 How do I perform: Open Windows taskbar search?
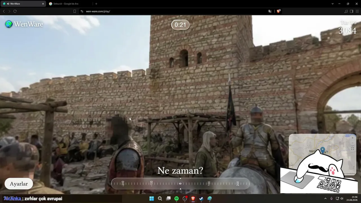pyautogui.click(x=160, y=198)
